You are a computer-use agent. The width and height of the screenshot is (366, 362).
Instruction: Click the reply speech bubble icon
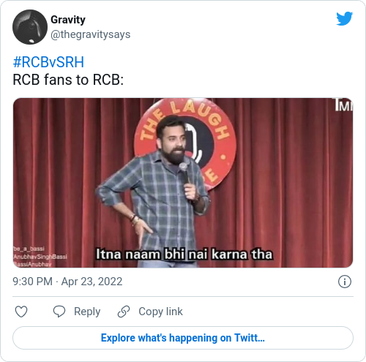point(59,312)
